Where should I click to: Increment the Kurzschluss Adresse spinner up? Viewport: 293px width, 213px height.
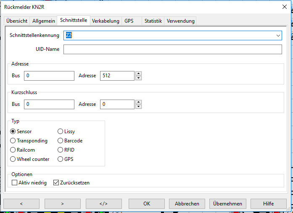pos(139,102)
